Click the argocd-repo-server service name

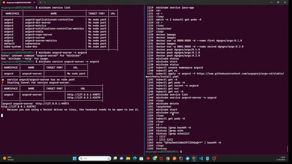point(38,35)
